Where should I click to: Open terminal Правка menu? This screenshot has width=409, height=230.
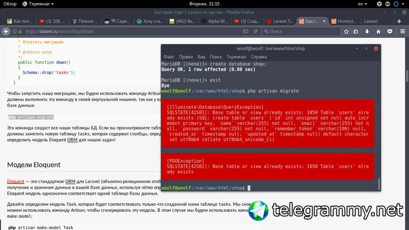click(186, 57)
